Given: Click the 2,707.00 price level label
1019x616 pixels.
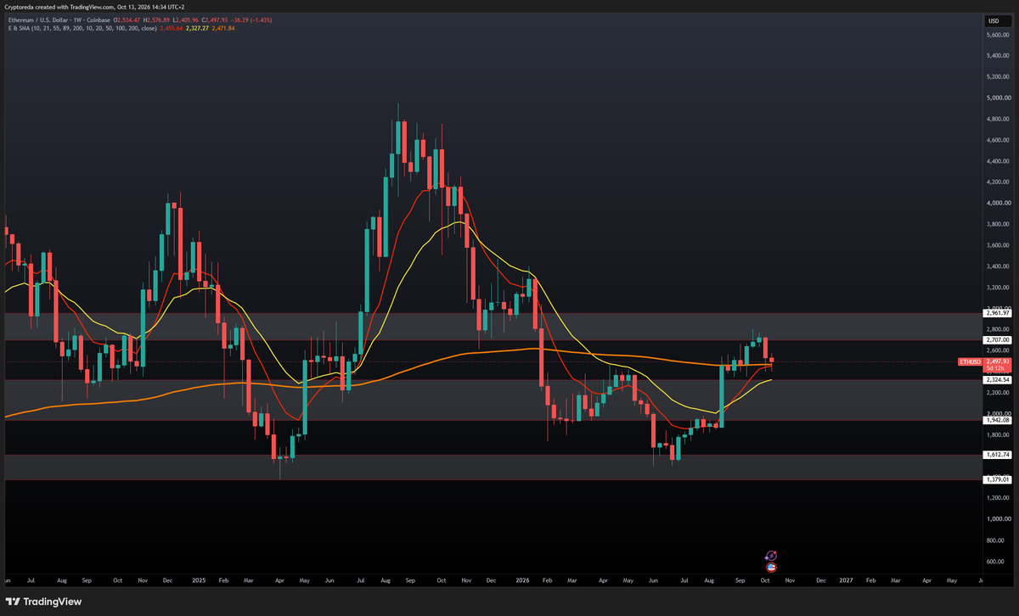Looking at the screenshot, I should click(x=998, y=339).
